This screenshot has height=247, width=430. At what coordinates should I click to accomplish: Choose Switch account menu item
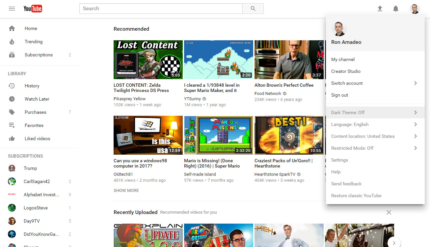click(375, 83)
